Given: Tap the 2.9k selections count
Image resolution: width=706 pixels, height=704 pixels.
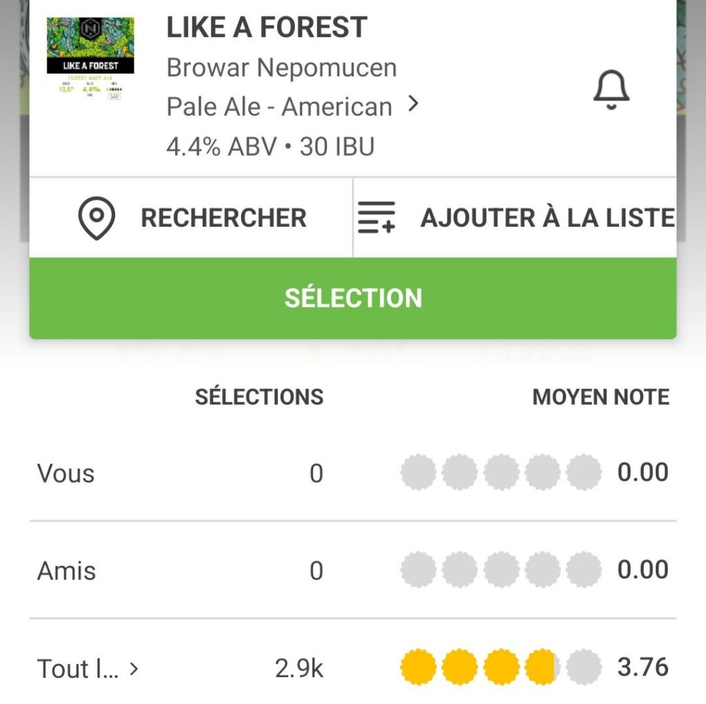Looking at the screenshot, I should tap(299, 668).
